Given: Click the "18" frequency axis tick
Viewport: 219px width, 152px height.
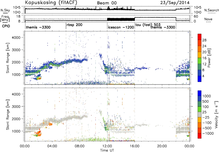Looking at the screenshot, I should 18,16.
